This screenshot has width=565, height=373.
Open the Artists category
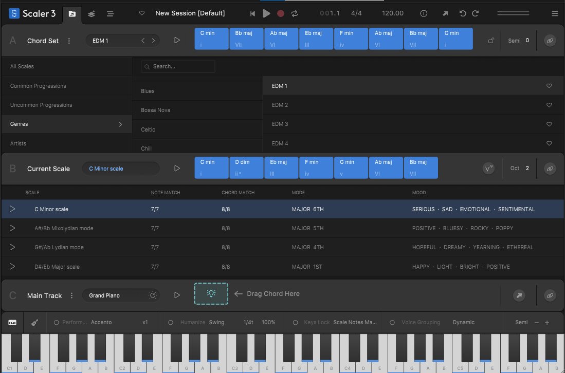click(x=67, y=143)
